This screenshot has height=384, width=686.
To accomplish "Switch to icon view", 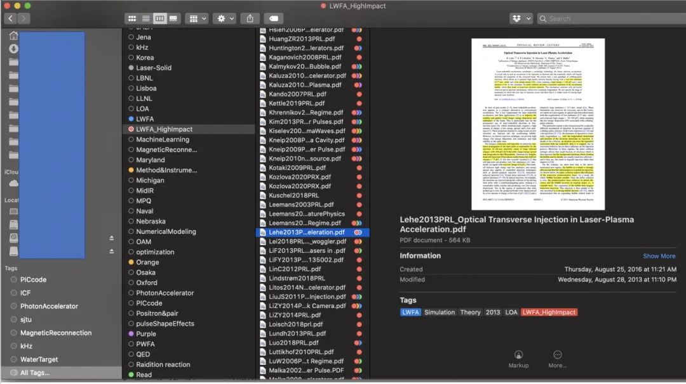I will [131, 19].
